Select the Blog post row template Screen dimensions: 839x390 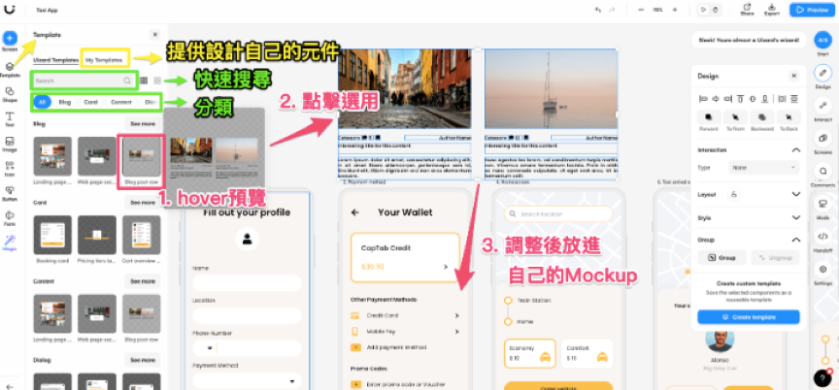(141, 156)
